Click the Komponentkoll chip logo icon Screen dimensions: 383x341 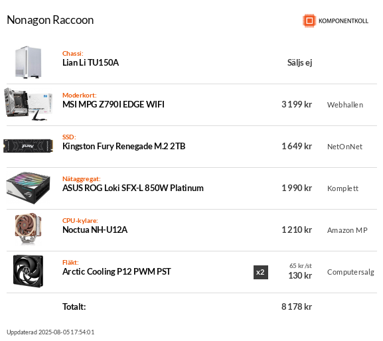[309, 21]
